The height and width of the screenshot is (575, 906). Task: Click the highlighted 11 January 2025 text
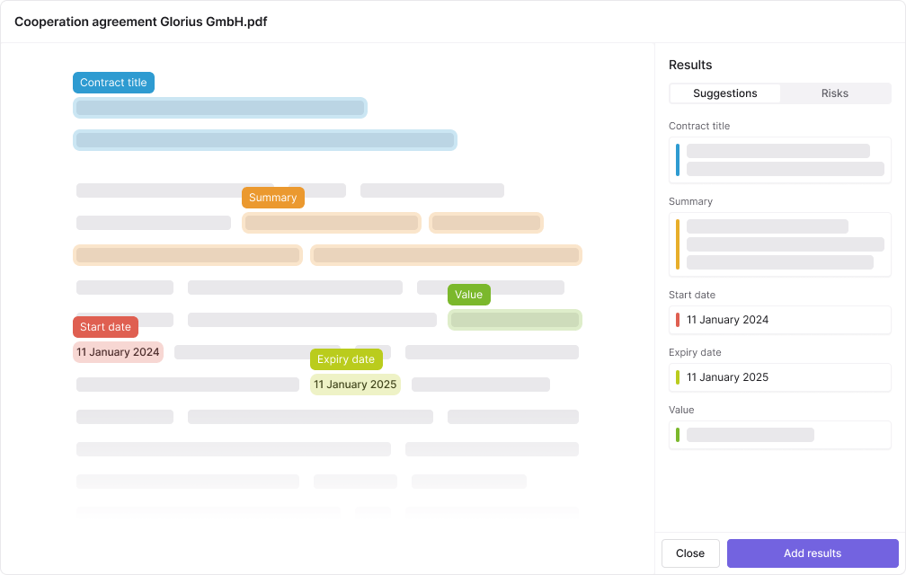(x=355, y=385)
